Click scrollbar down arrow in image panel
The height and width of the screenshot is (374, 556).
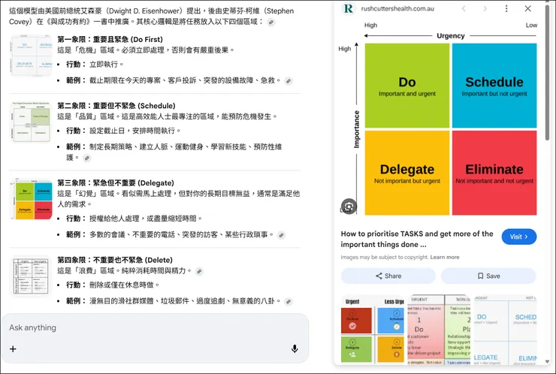coord(548,361)
